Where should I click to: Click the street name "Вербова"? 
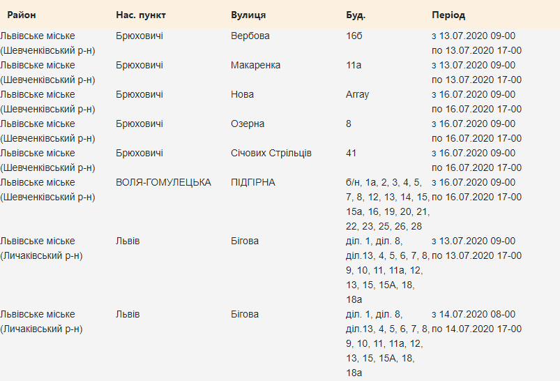point(250,36)
